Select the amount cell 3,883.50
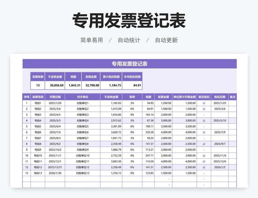Viewport: 258px width, 198px height. [x=111, y=162]
